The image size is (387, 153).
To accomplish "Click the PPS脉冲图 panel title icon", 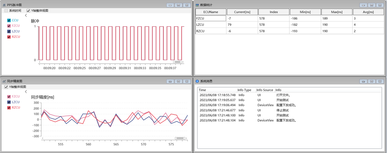I will (4, 5).
